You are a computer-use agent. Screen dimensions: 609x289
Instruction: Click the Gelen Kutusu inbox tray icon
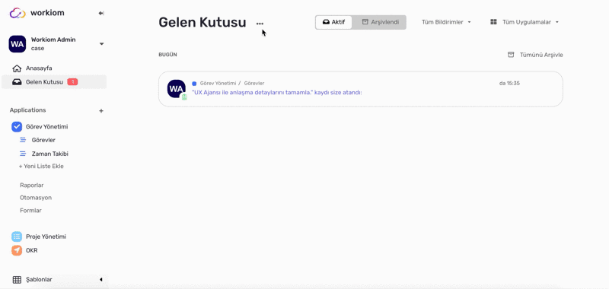point(17,82)
